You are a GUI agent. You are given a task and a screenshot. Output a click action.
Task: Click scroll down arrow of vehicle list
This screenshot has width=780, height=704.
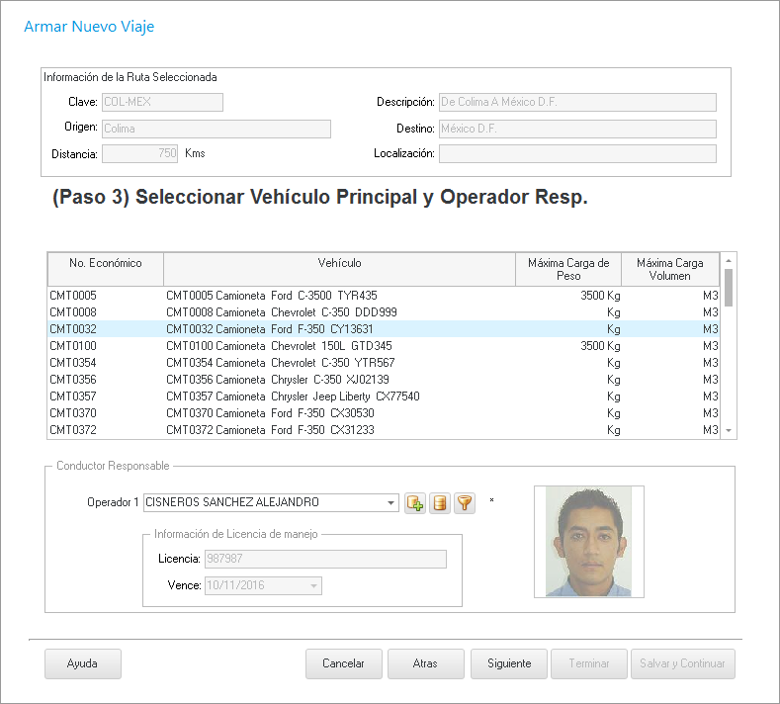[x=729, y=431]
